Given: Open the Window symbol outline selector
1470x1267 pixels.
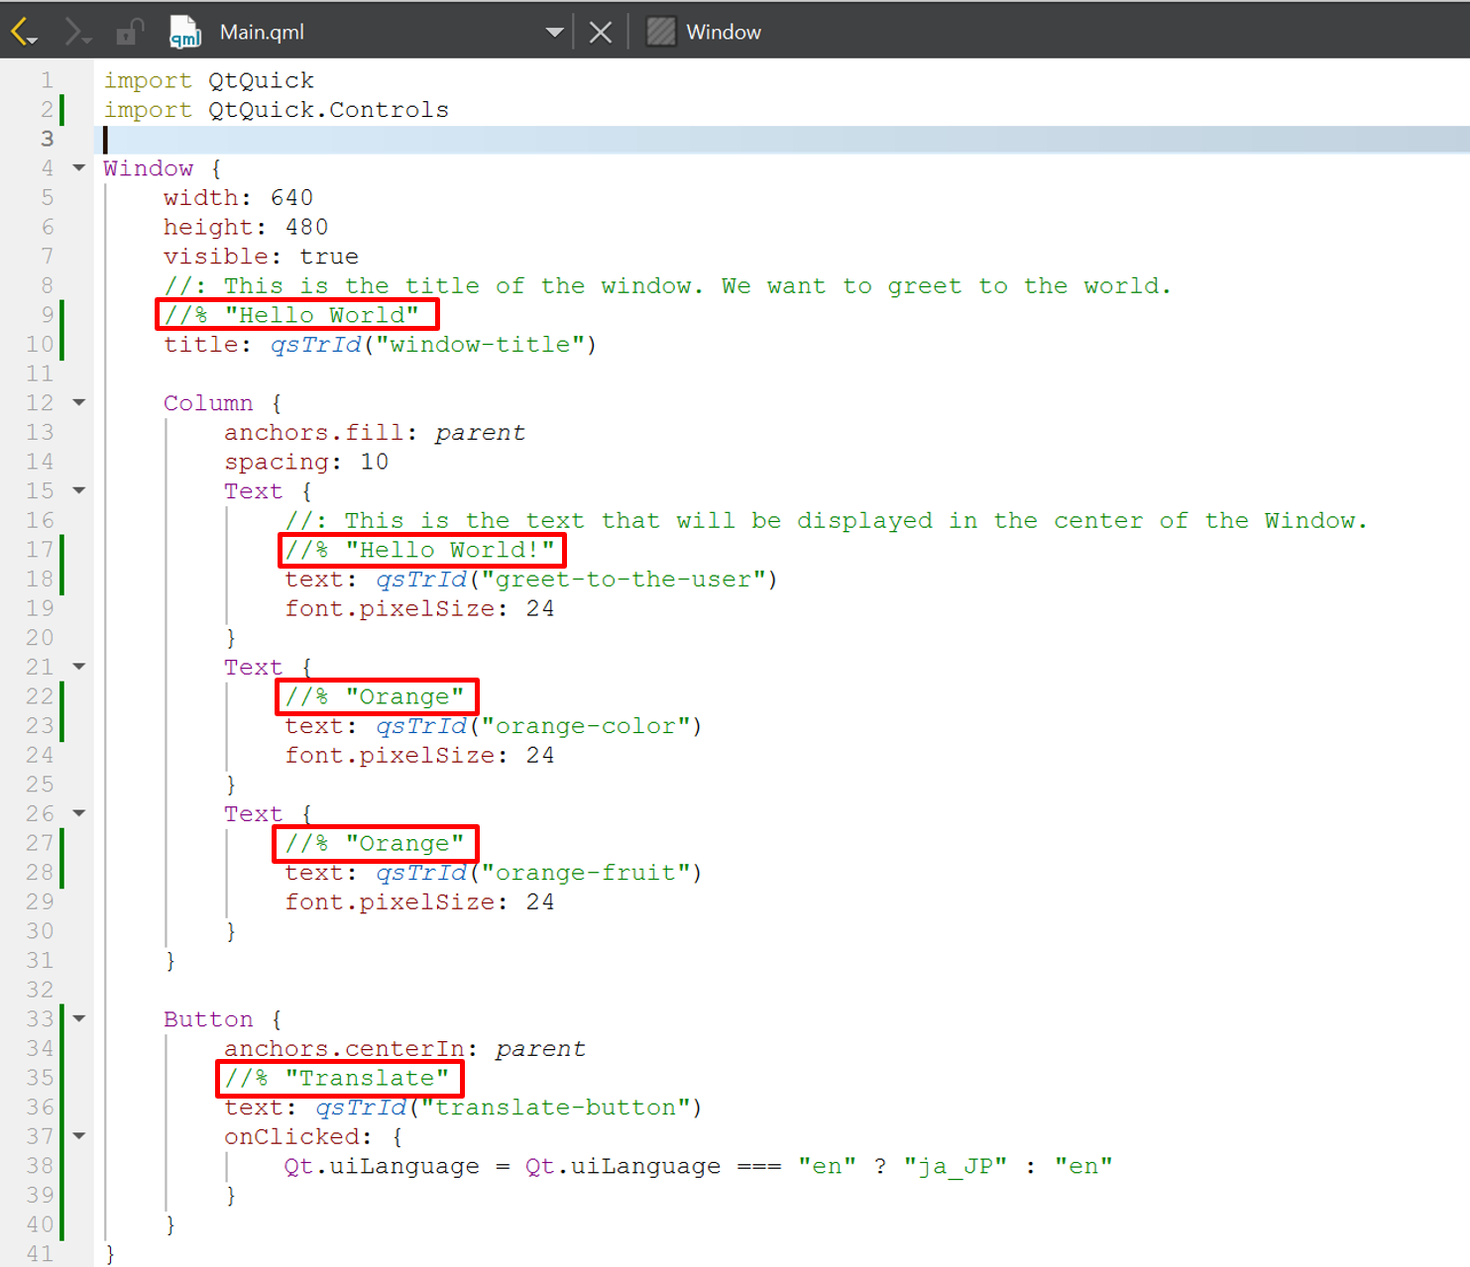Looking at the screenshot, I should 724,32.
